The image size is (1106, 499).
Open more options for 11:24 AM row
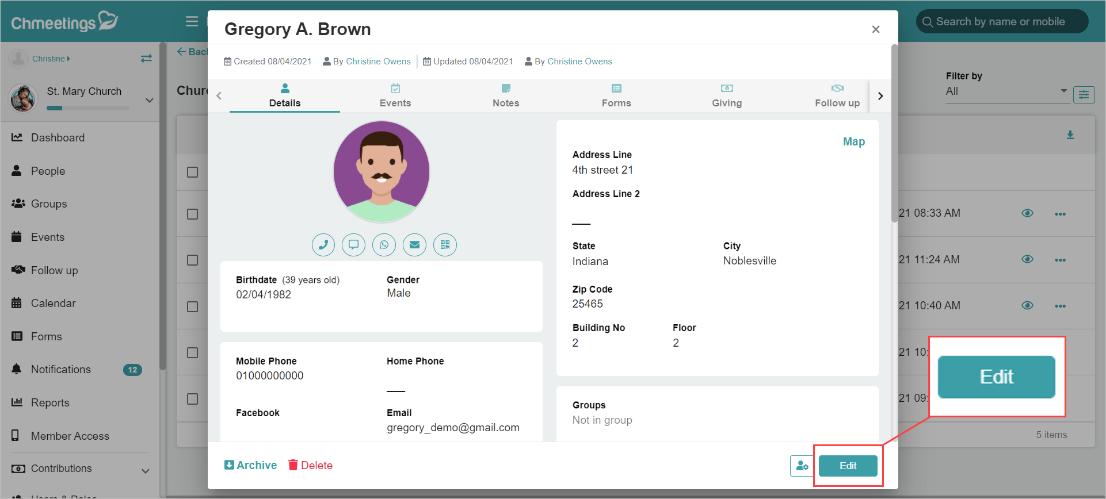click(1061, 260)
